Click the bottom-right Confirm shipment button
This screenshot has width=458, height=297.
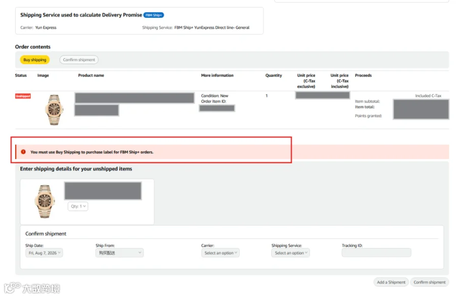pyautogui.click(x=430, y=282)
